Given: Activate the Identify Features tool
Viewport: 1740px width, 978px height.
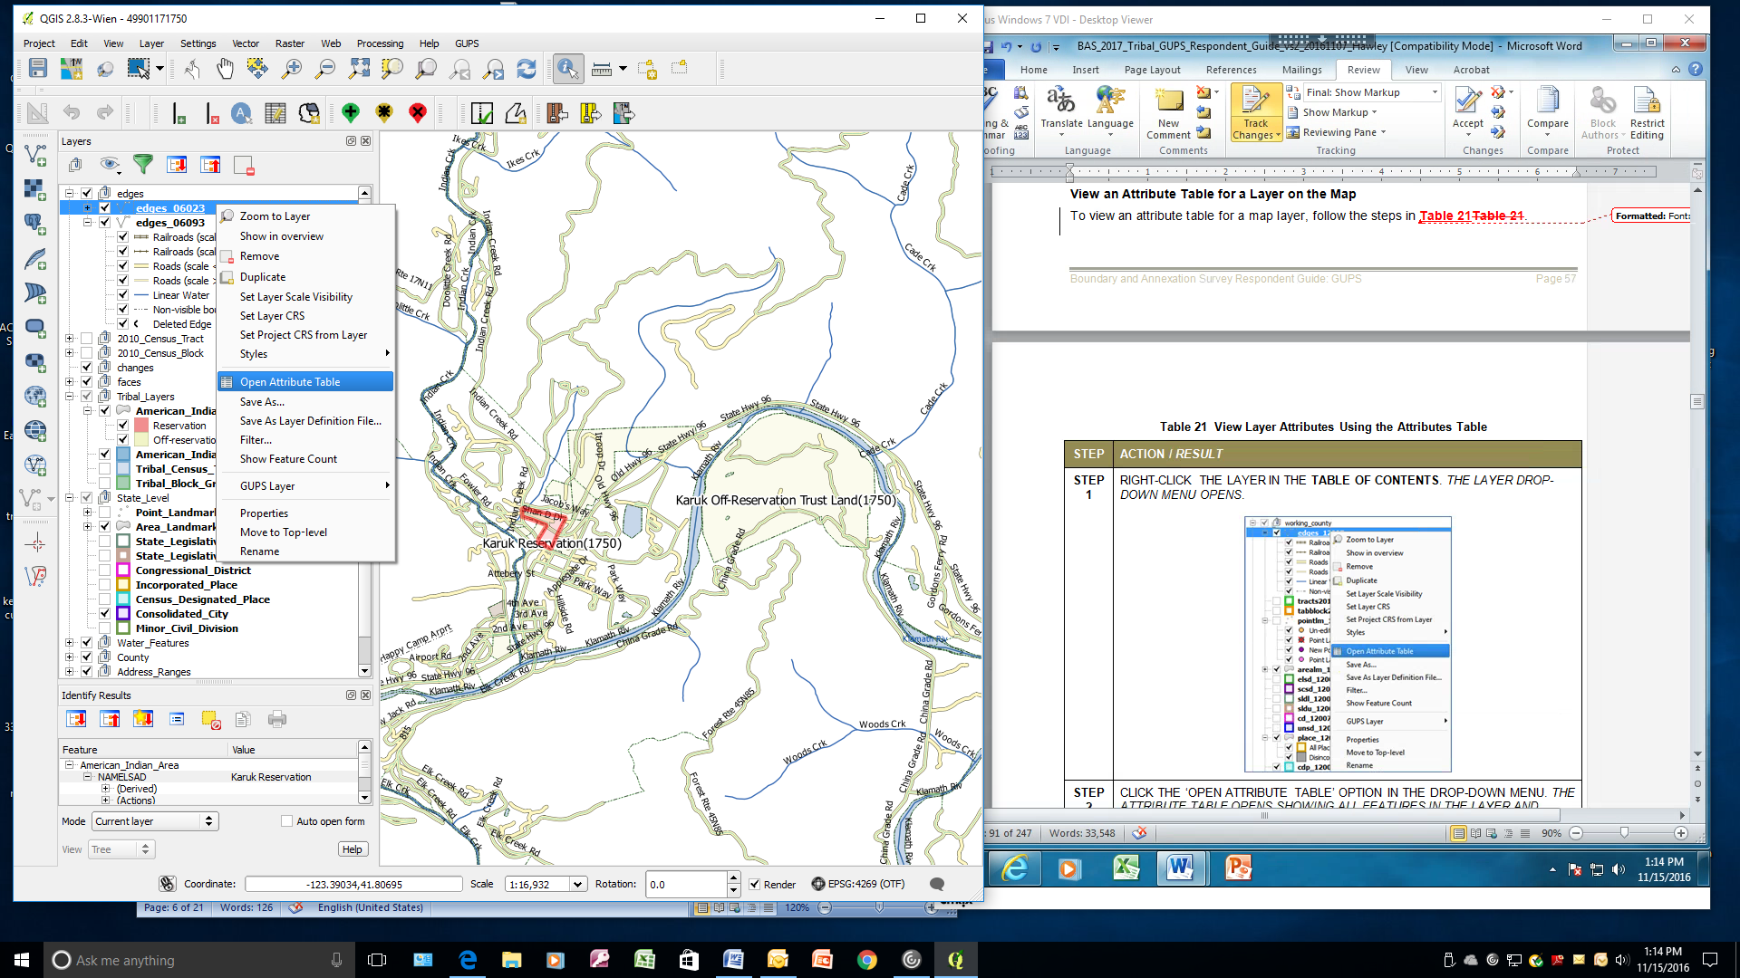Looking at the screenshot, I should (568, 69).
